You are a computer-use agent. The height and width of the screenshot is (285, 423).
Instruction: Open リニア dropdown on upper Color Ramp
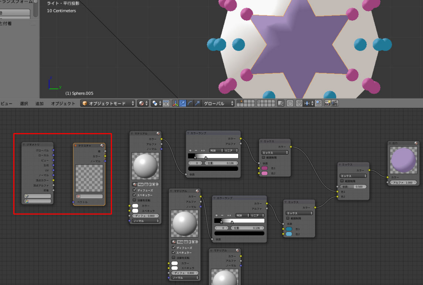231,150
